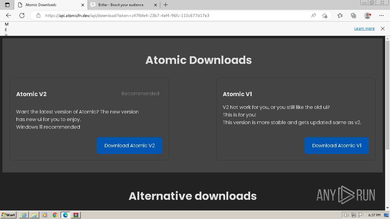
Task: Switch to the Atomic Downloads tab
Action: pos(51,5)
